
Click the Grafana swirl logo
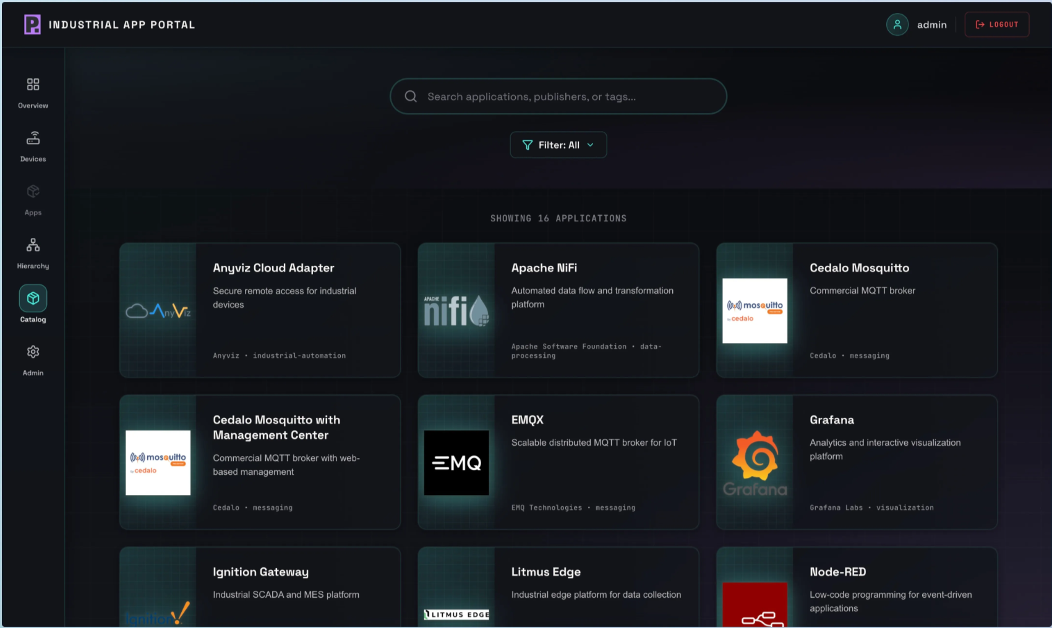[x=755, y=463]
